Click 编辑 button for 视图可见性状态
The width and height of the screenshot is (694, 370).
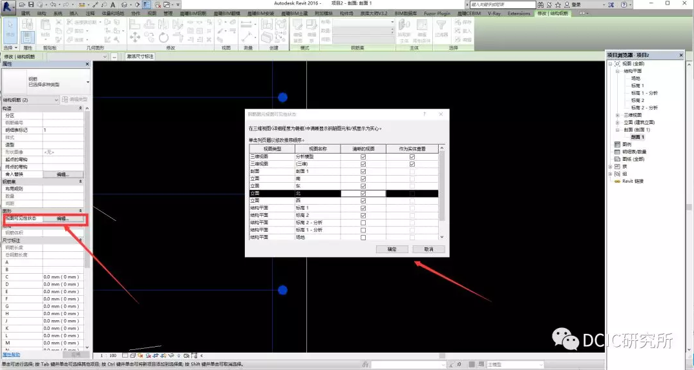click(x=63, y=219)
